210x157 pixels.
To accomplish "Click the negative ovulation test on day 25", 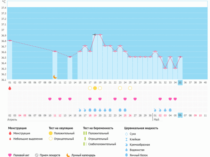I will point(130,88).
